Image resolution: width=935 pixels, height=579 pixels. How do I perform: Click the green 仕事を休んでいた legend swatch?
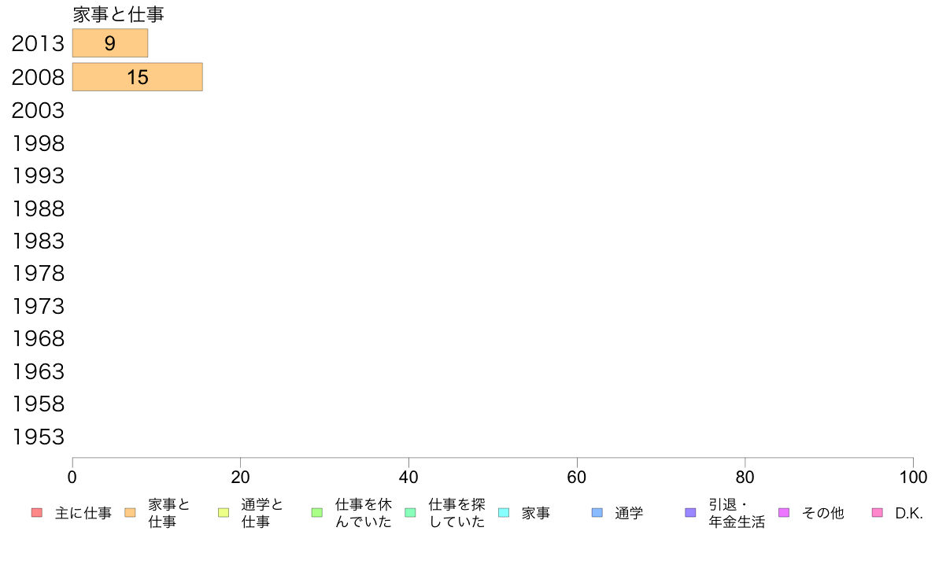(x=317, y=513)
